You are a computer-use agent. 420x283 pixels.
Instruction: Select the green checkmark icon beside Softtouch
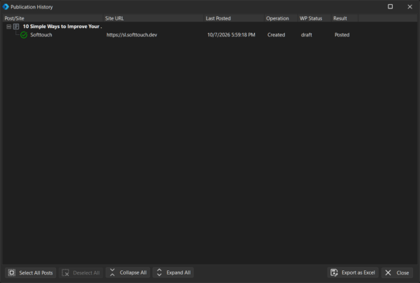tap(24, 35)
